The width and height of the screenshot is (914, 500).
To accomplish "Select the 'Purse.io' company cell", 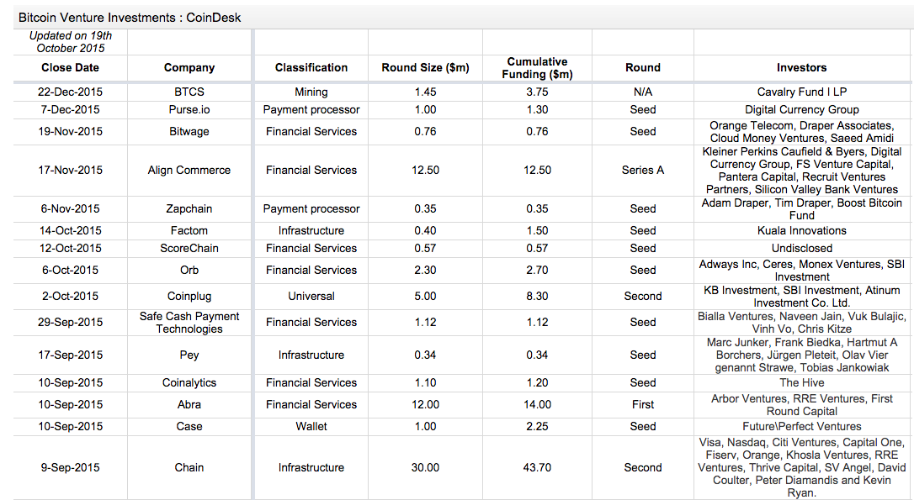I will point(189,109).
